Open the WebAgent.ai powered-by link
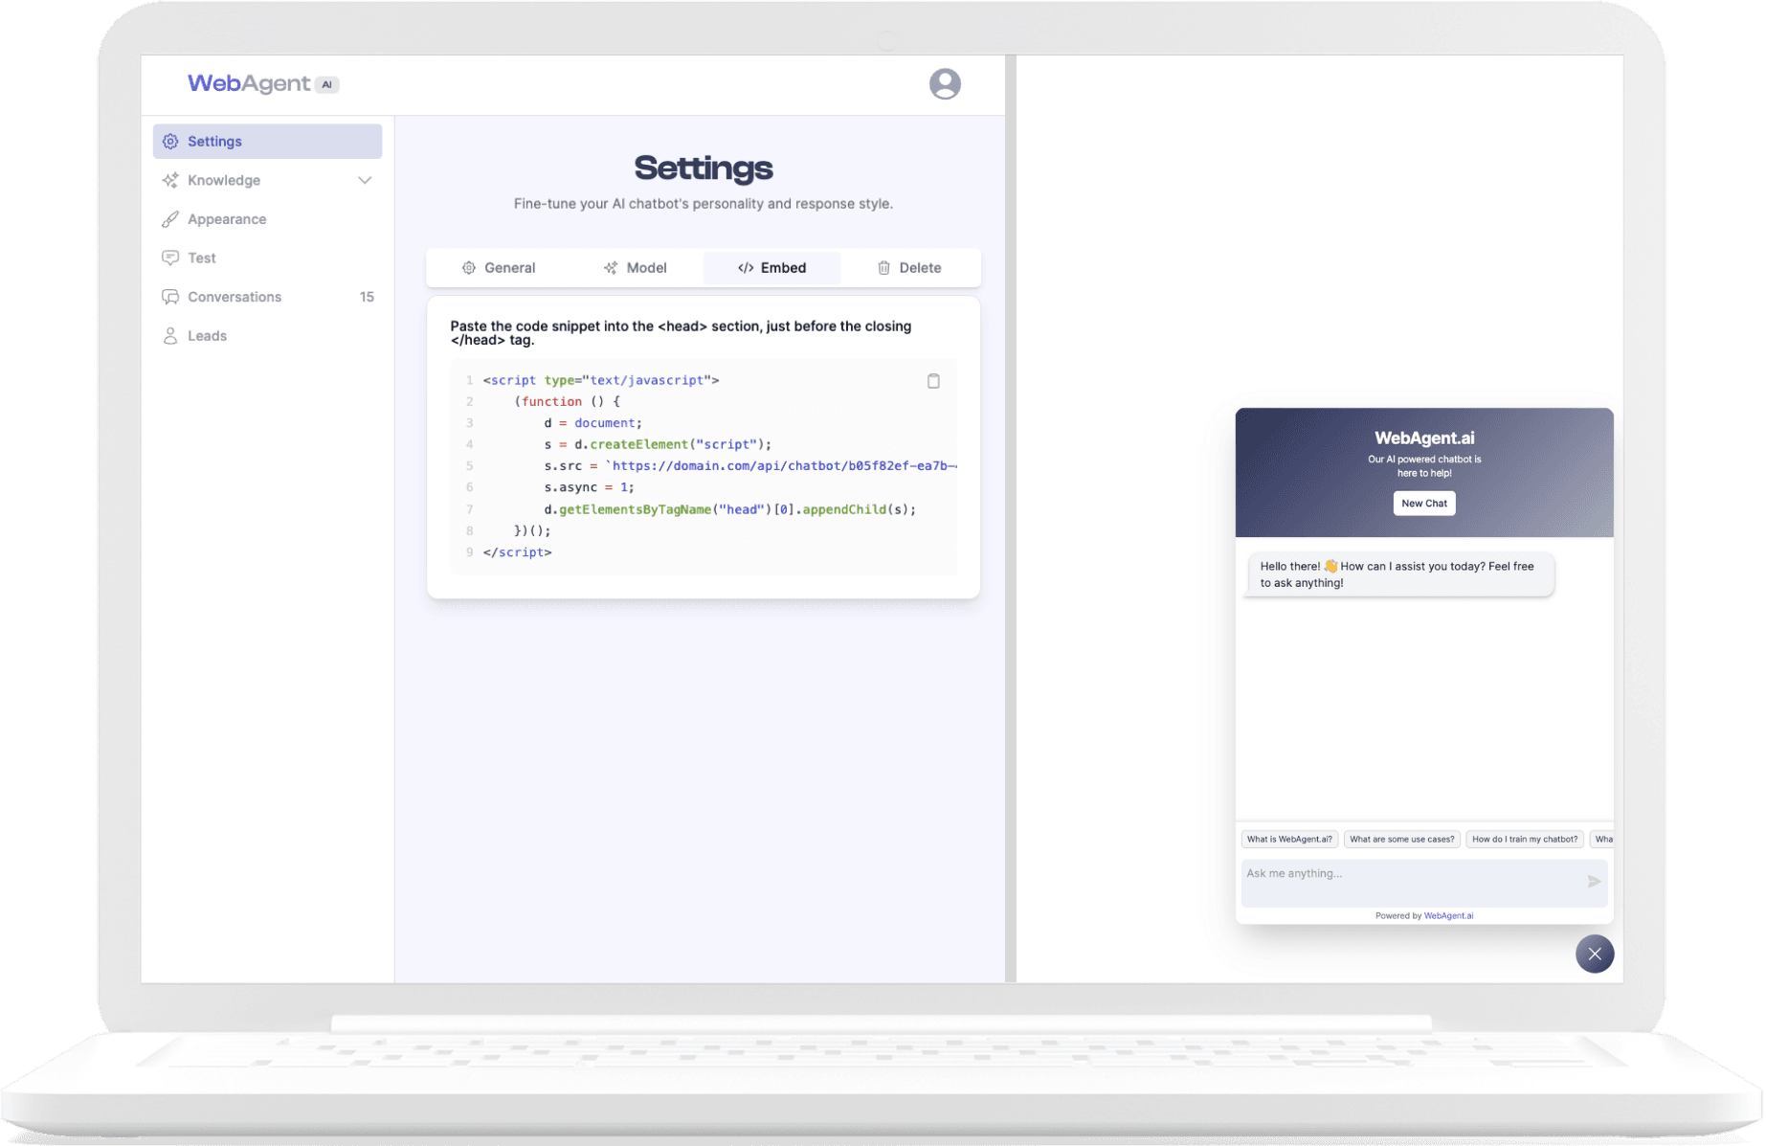The image size is (1766, 1146). 1448,915
